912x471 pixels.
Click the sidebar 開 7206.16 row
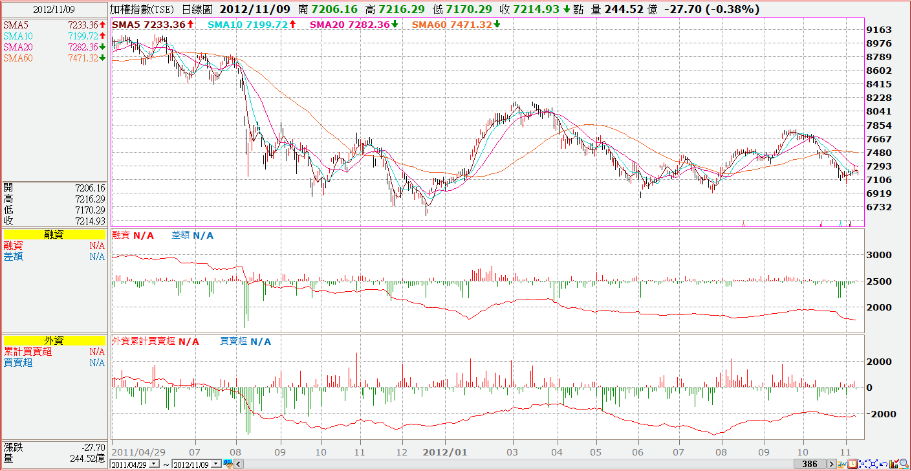click(54, 188)
